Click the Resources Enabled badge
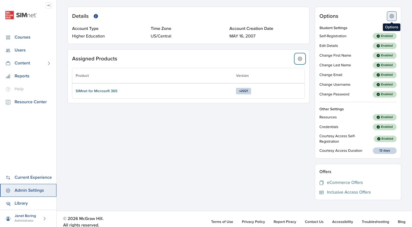 coord(385,117)
